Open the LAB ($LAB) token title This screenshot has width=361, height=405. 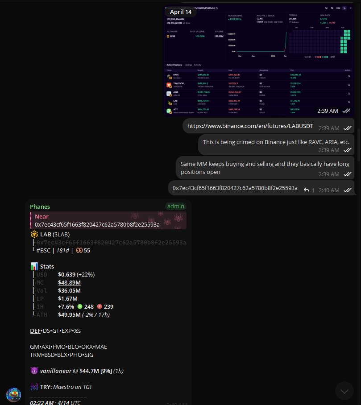[55, 234]
